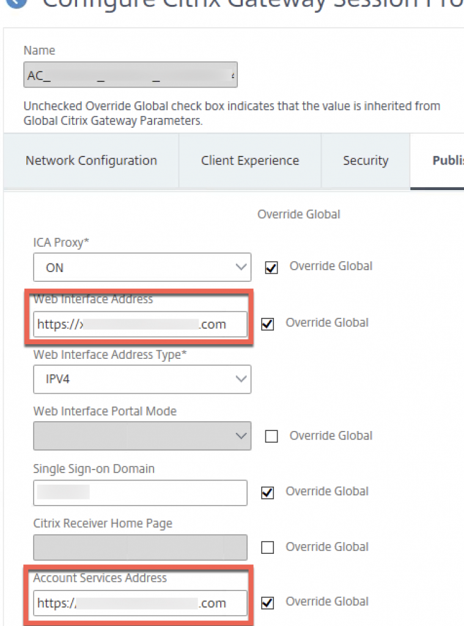Select the Security tab
This screenshot has width=464, height=626.
[x=365, y=160]
